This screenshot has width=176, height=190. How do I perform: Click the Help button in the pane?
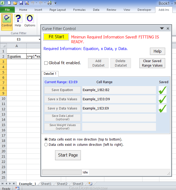(x=158, y=51)
